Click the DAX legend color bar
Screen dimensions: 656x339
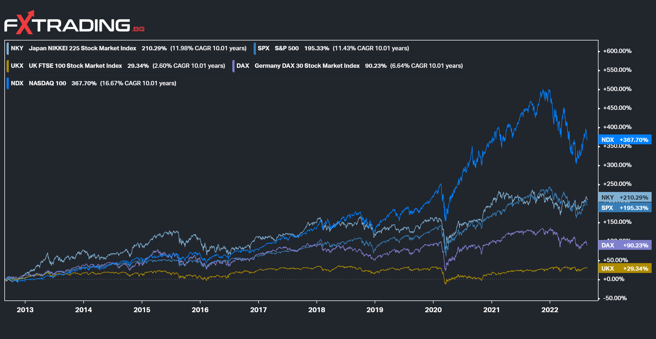233,66
